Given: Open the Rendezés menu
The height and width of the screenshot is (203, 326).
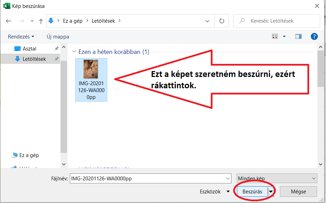Looking at the screenshot, I should tap(21, 36).
